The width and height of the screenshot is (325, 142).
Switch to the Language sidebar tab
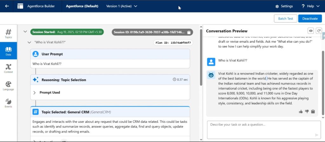pos(8,86)
